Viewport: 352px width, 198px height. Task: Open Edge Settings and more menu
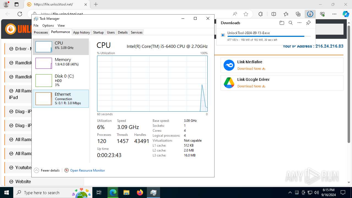click(334, 14)
